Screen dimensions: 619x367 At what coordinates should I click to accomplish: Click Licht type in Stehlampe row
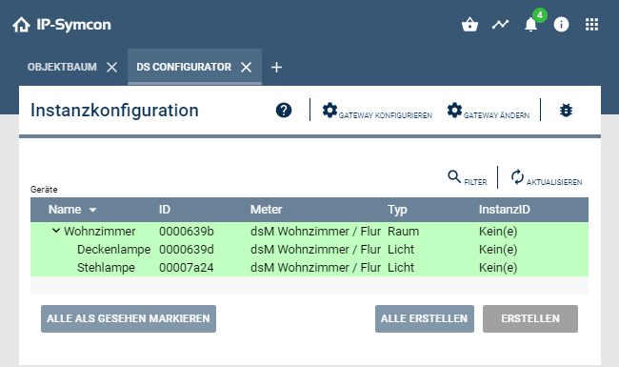pos(401,268)
